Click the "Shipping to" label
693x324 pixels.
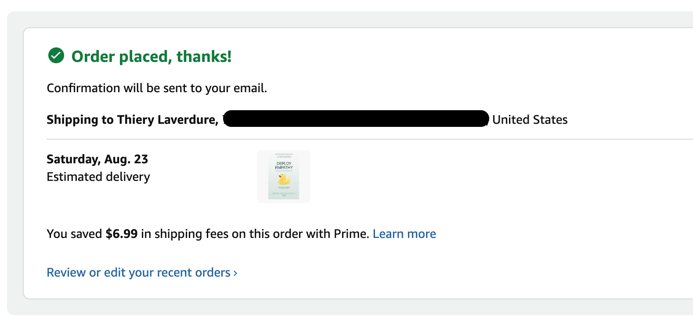(80, 120)
